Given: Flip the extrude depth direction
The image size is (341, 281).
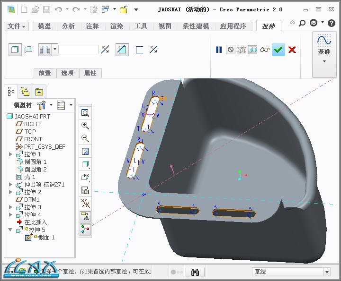Looking at the screenshot, I should [105, 50].
